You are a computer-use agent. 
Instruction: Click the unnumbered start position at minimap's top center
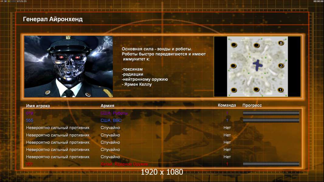coord(257,45)
